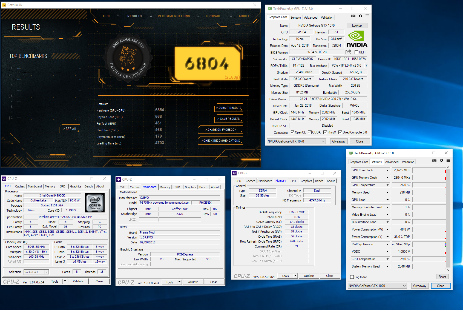
Task: Click Validate in CPU-Z Mainboard window
Action: tap(193, 282)
